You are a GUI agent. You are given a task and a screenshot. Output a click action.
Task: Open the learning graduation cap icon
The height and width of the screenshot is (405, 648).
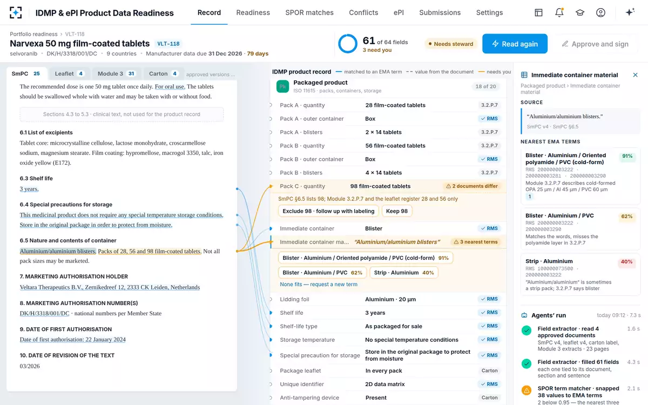[x=580, y=12]
